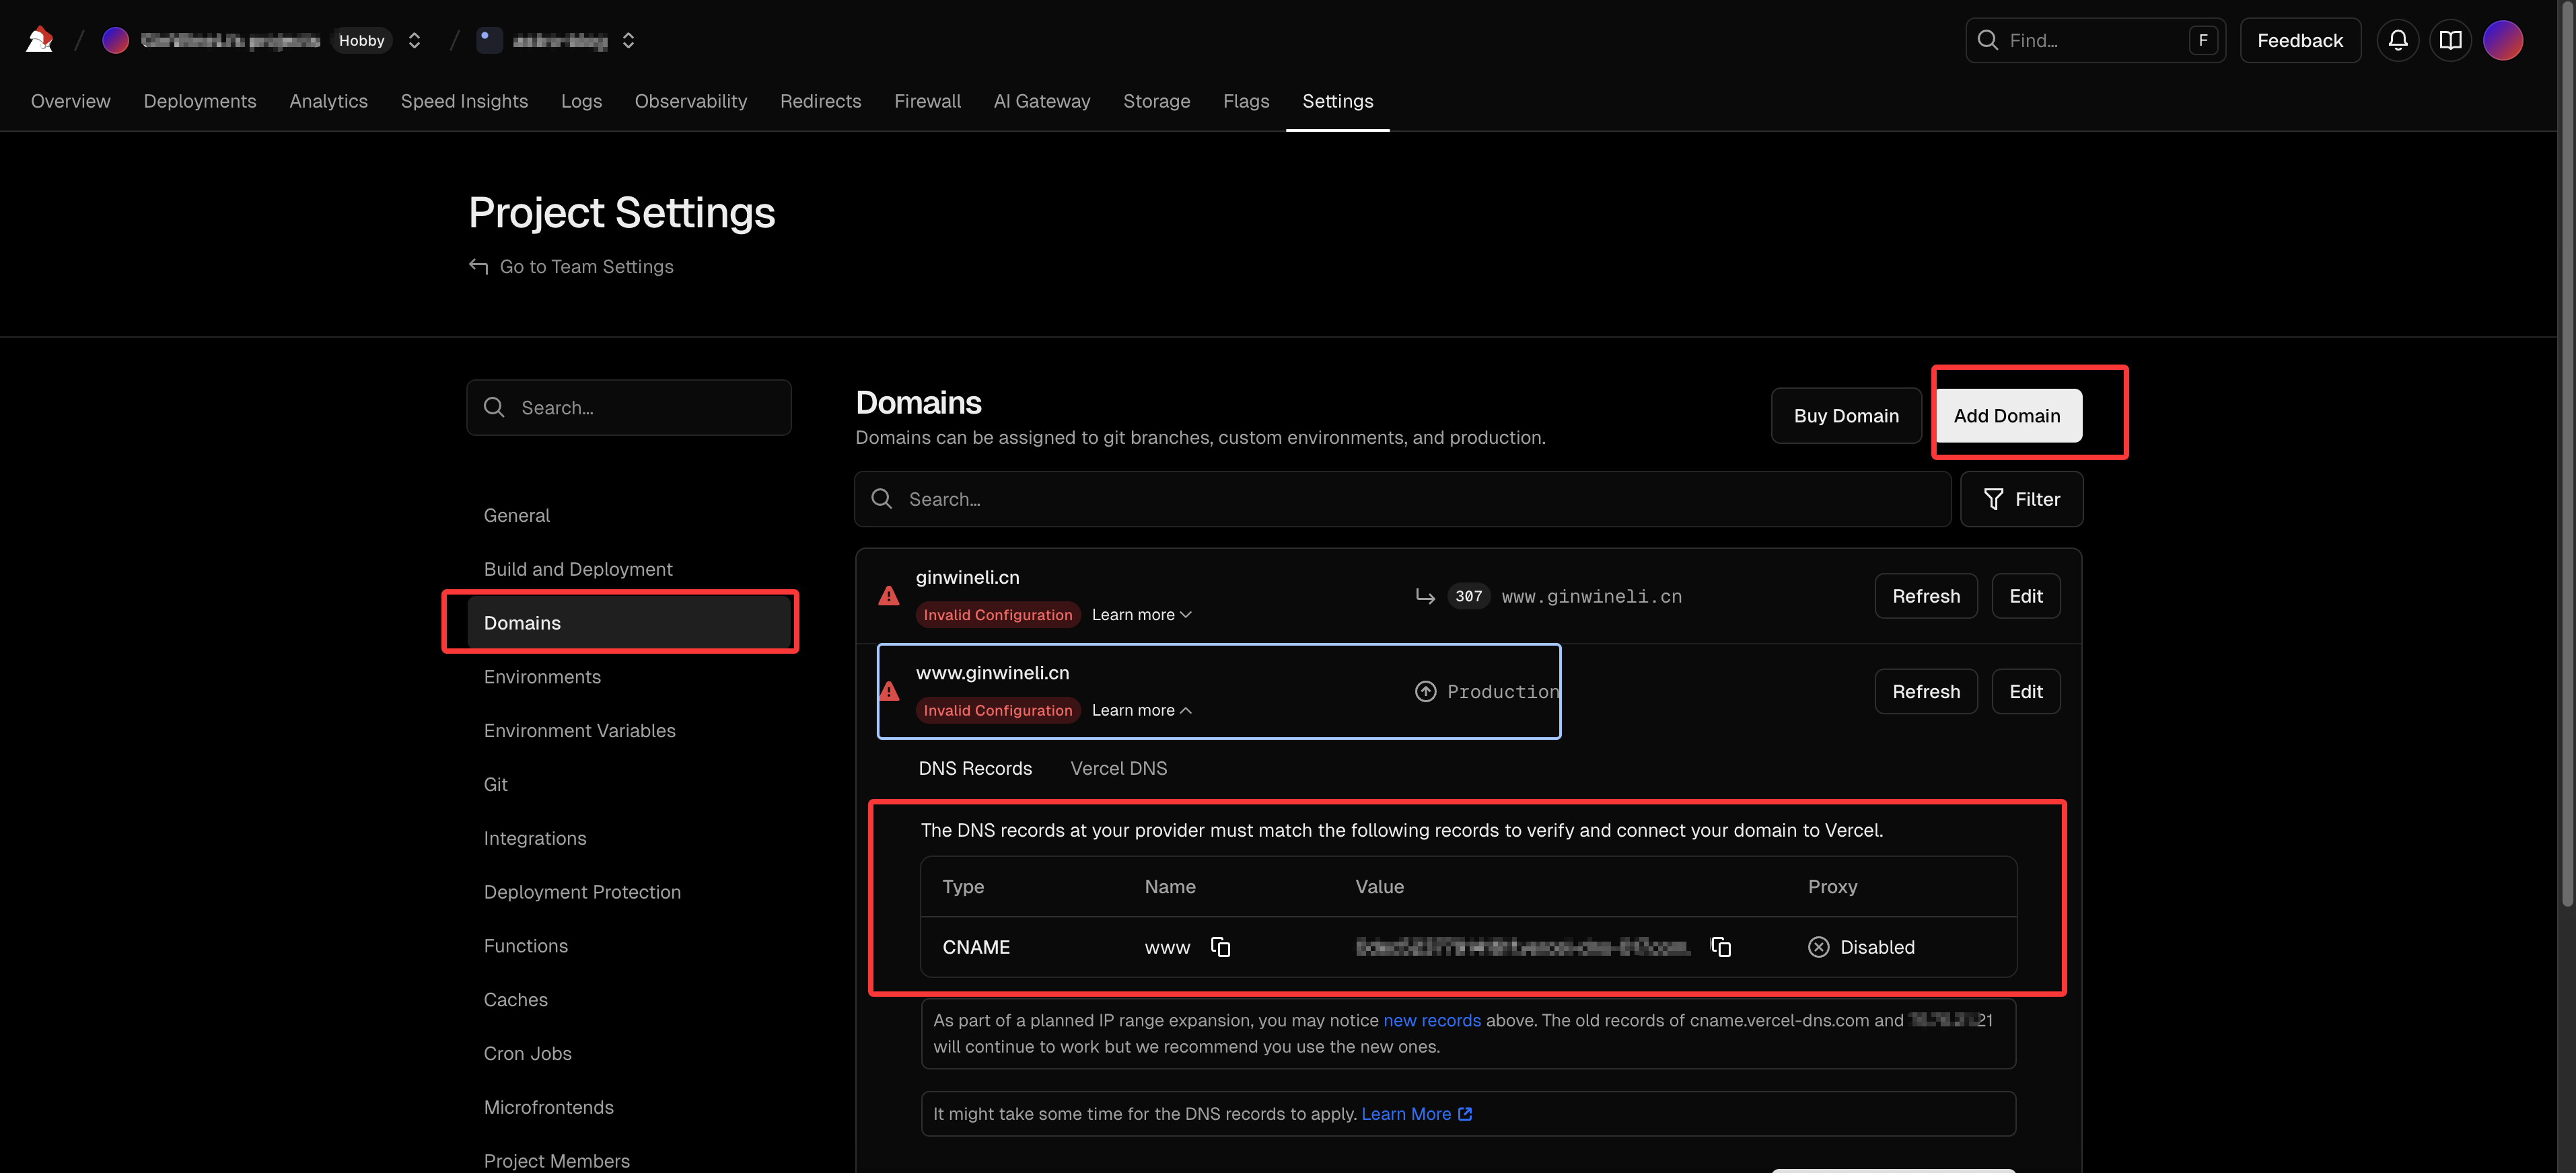Click warning icon beside ginwineli.cn
The image size is (2576, 1173).
[x=888, y=597]
